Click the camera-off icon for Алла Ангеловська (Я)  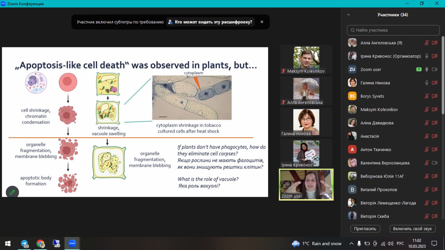click(435, 43)
